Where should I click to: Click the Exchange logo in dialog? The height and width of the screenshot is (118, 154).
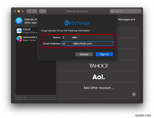(x=77, y=23)
